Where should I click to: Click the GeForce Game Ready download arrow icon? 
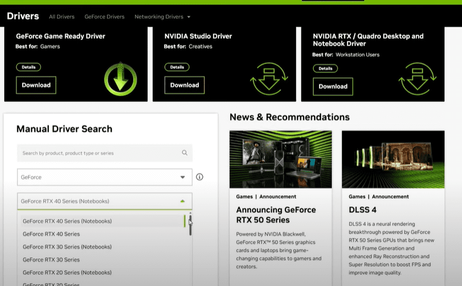point(120,79)
